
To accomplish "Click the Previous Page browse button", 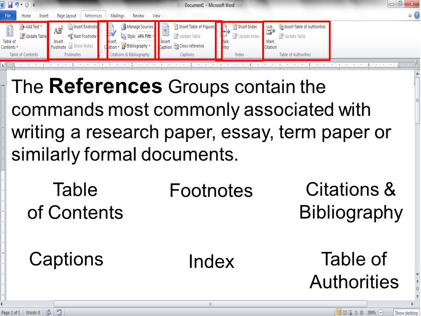I will (x=417, y=281).
